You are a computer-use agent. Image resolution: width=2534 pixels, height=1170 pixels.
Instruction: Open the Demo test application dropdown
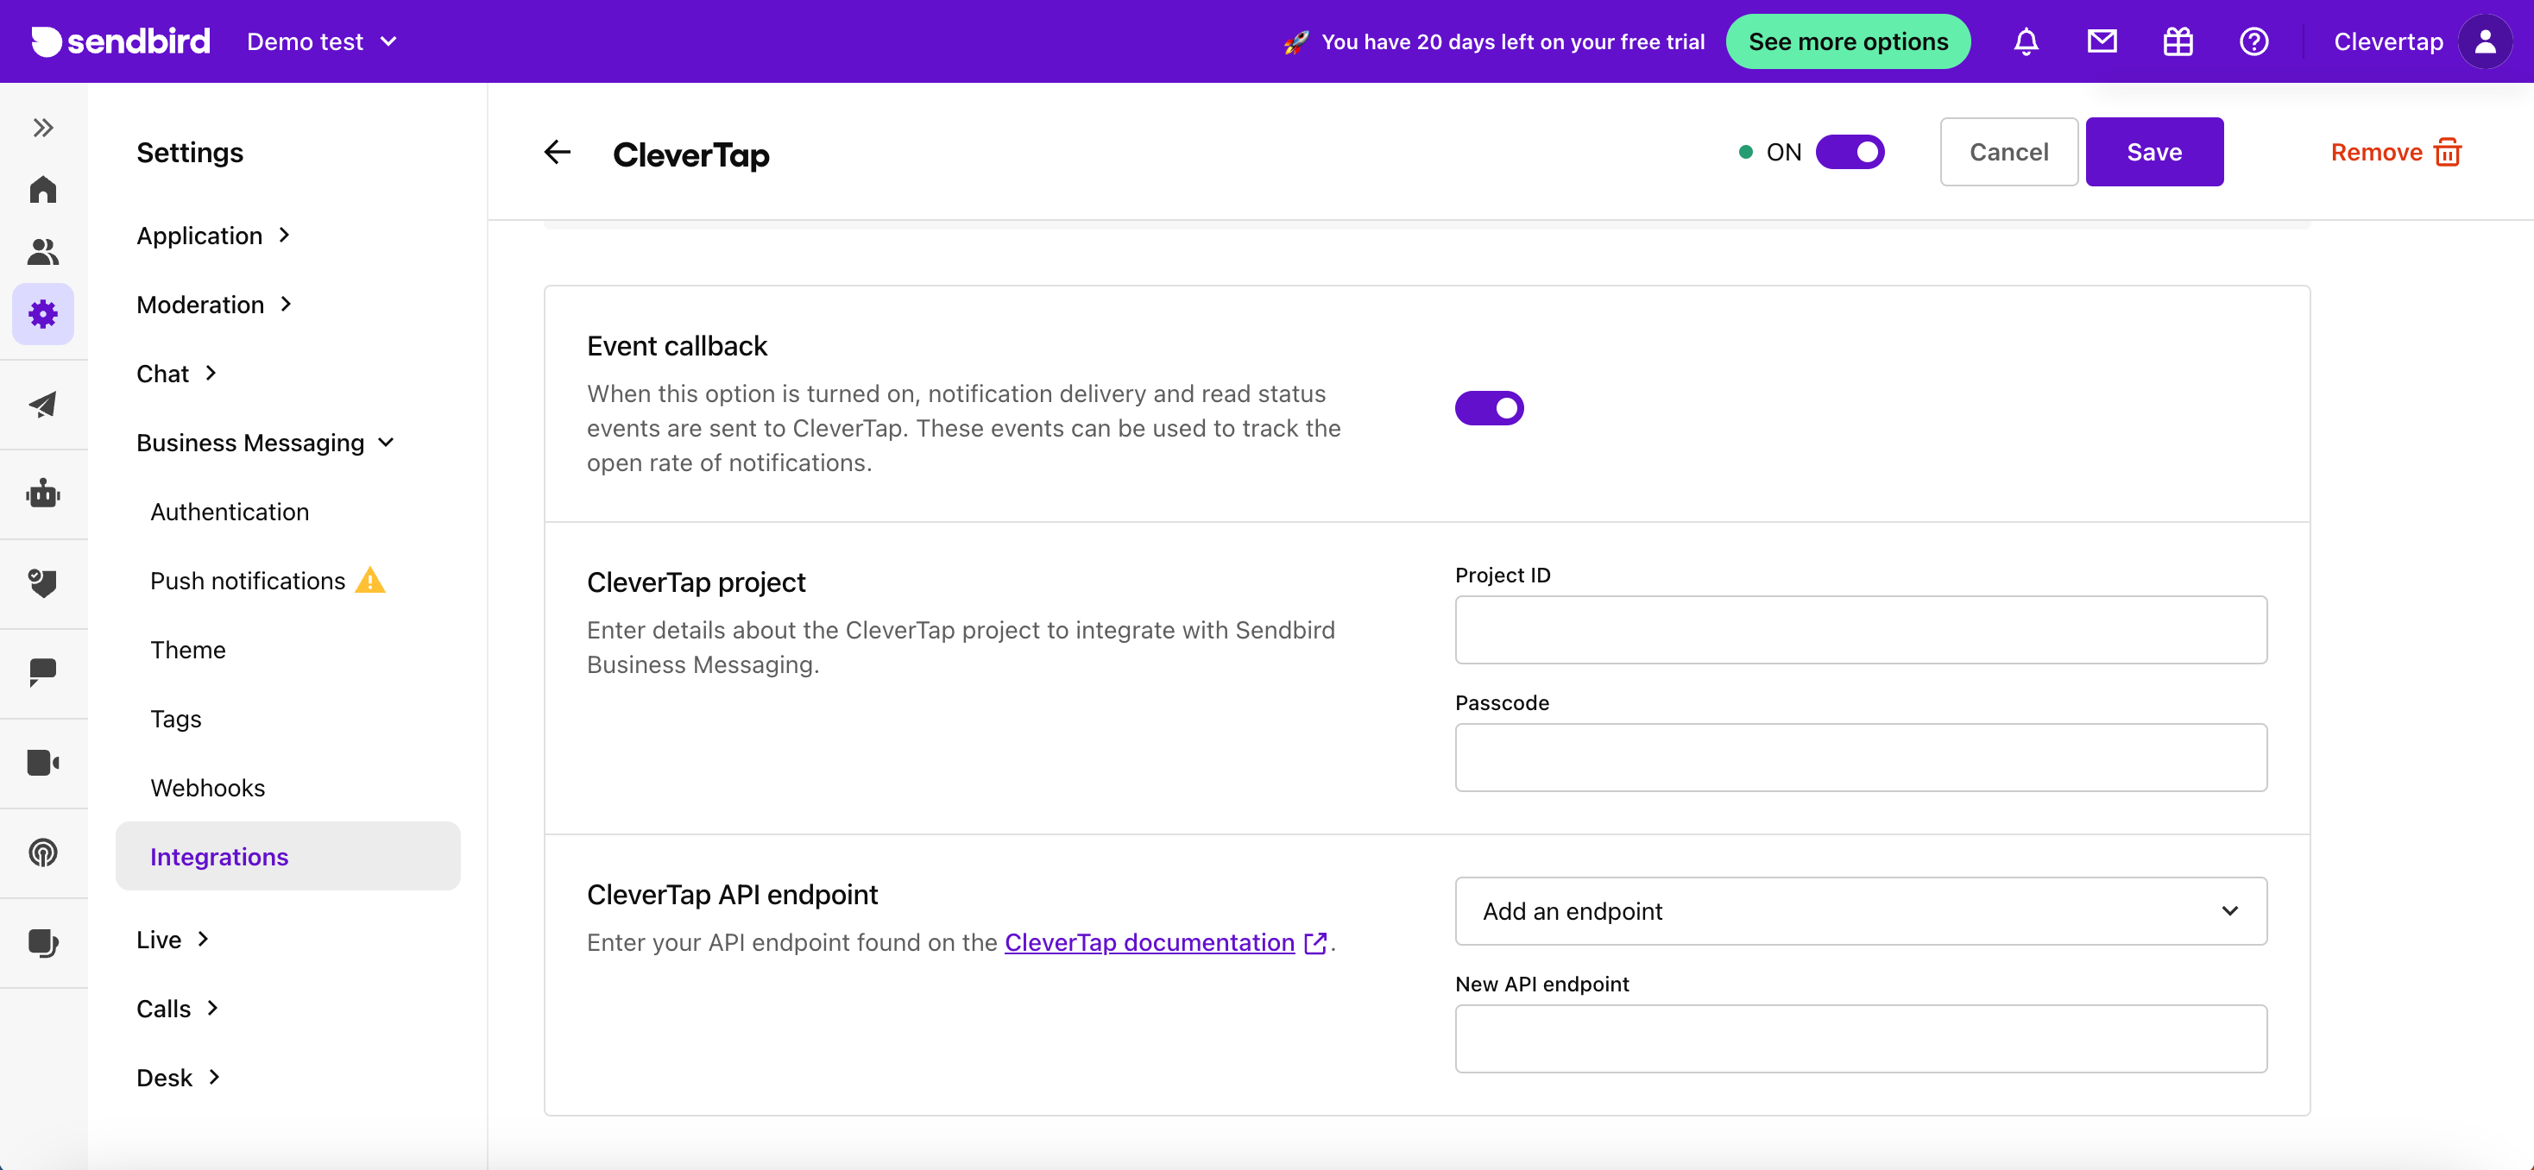pyautogui.click(x=322, y=41)
